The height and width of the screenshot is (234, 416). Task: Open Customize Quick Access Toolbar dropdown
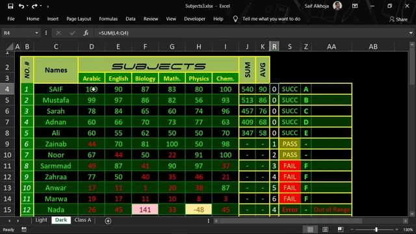coord(48,6)
